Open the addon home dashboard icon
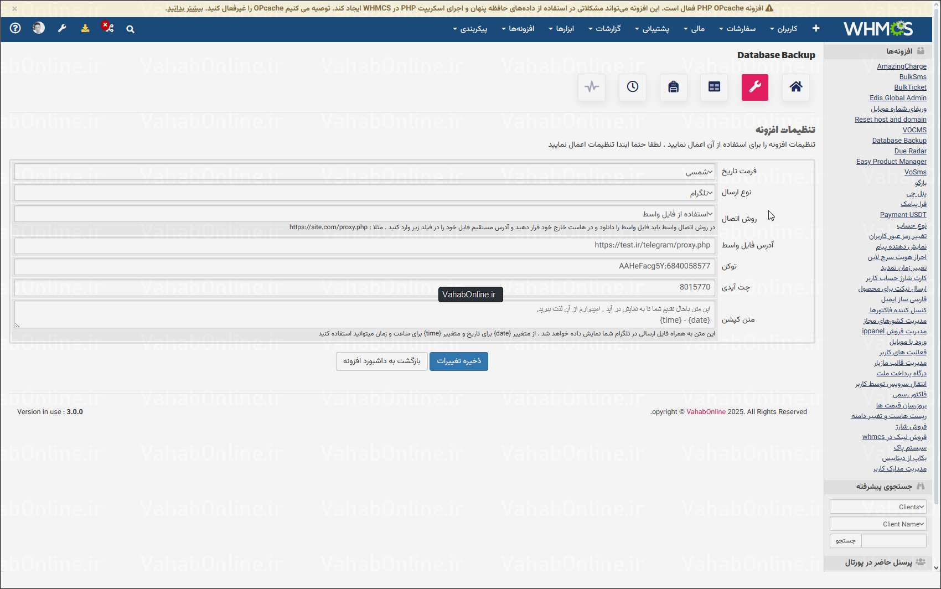The image size is (941, 589). pos(795,87)
